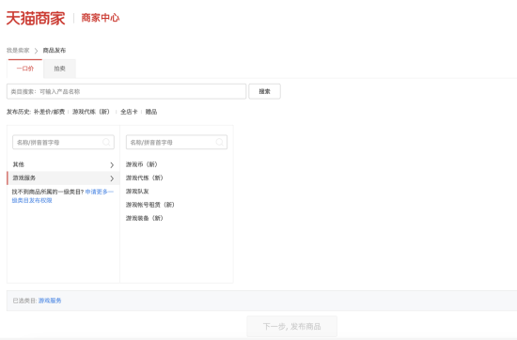Select 游戏币（新） subcategory
Viewport: 517px width, 340px height.
coord(142,164)
